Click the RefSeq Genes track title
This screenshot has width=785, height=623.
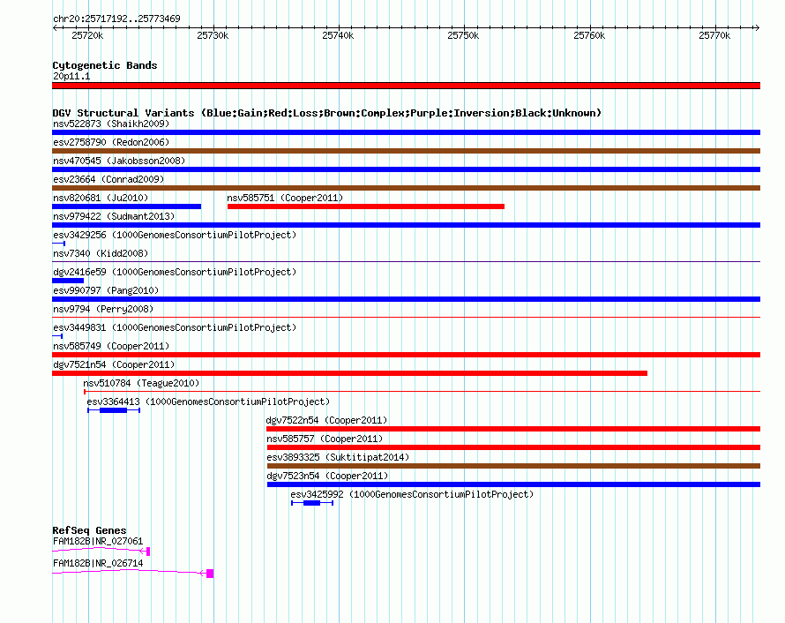(x=89, y=530)
